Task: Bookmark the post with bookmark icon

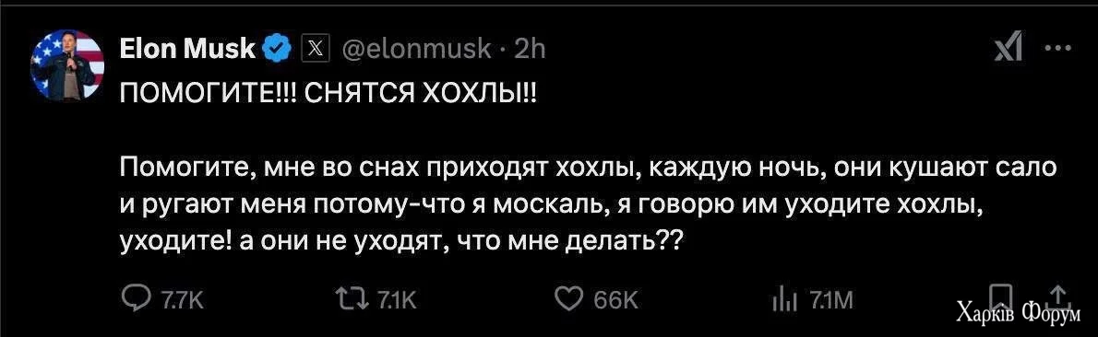Action: click(1000, 296)
